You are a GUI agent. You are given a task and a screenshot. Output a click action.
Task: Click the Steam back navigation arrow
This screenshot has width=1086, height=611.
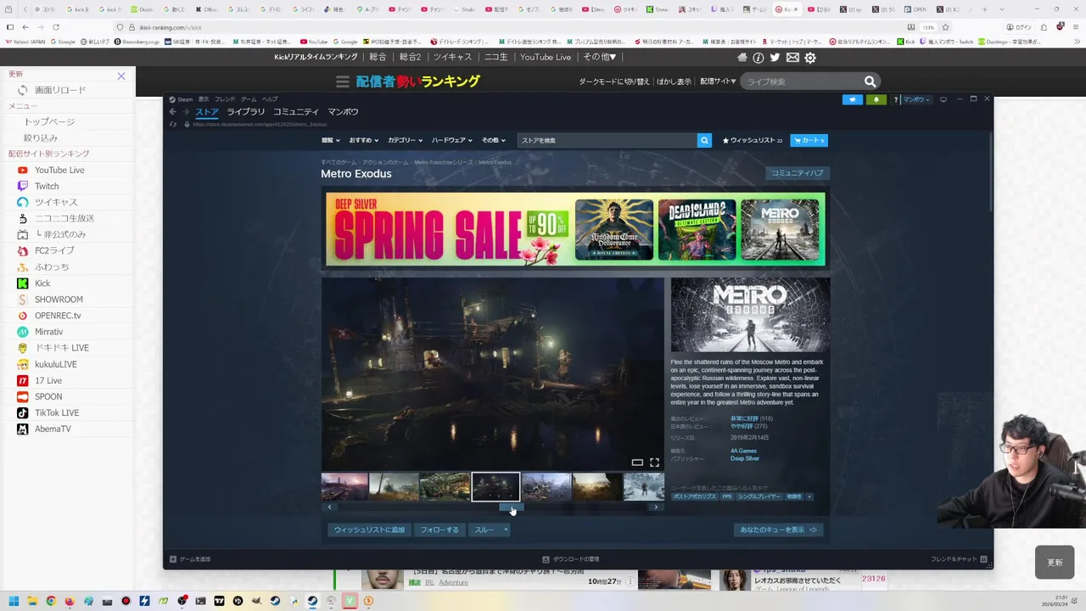coord(172,112)
